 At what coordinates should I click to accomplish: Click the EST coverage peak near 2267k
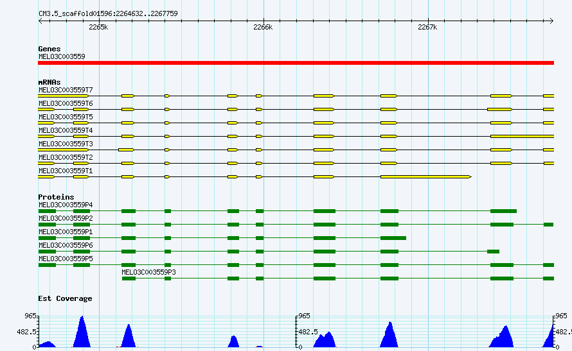click(x=389, y=336)
